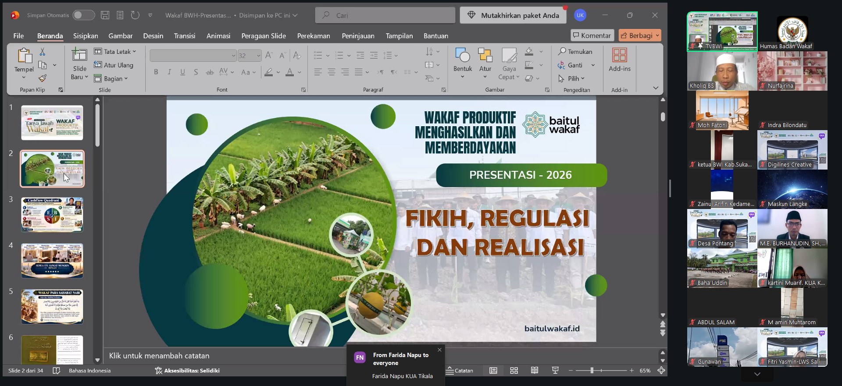Screen dimensions: 842x386
Task: Open the Transisi tab
Action: [185, 36]
